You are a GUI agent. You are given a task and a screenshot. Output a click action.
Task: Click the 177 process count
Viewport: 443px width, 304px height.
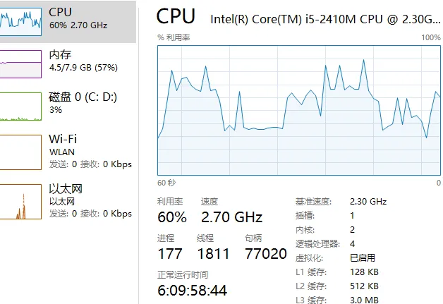(x=170, y=254)
